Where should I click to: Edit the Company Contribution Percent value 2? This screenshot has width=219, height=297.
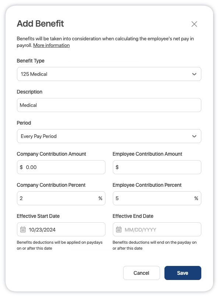click(61, 198)
